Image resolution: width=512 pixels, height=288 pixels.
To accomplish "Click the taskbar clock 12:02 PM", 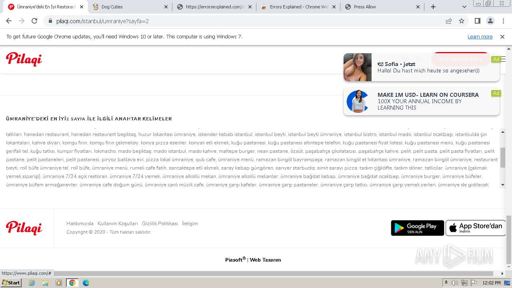I will [492, 283].
